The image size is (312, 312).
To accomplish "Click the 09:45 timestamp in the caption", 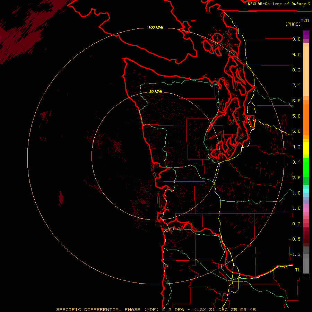I will [x=248, y=310].
